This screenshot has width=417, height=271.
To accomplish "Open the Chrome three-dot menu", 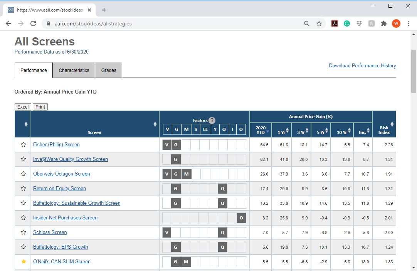I will [409, 23].
